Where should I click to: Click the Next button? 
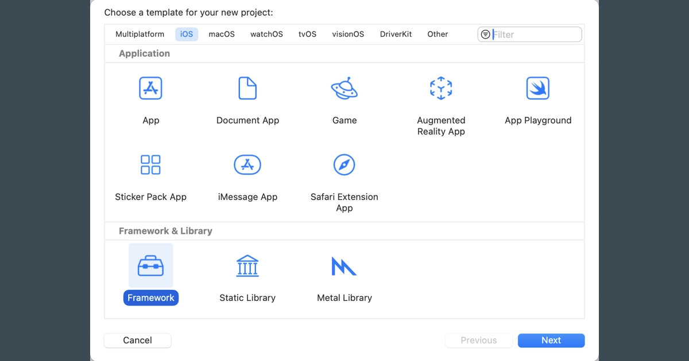tap(551, 340)
